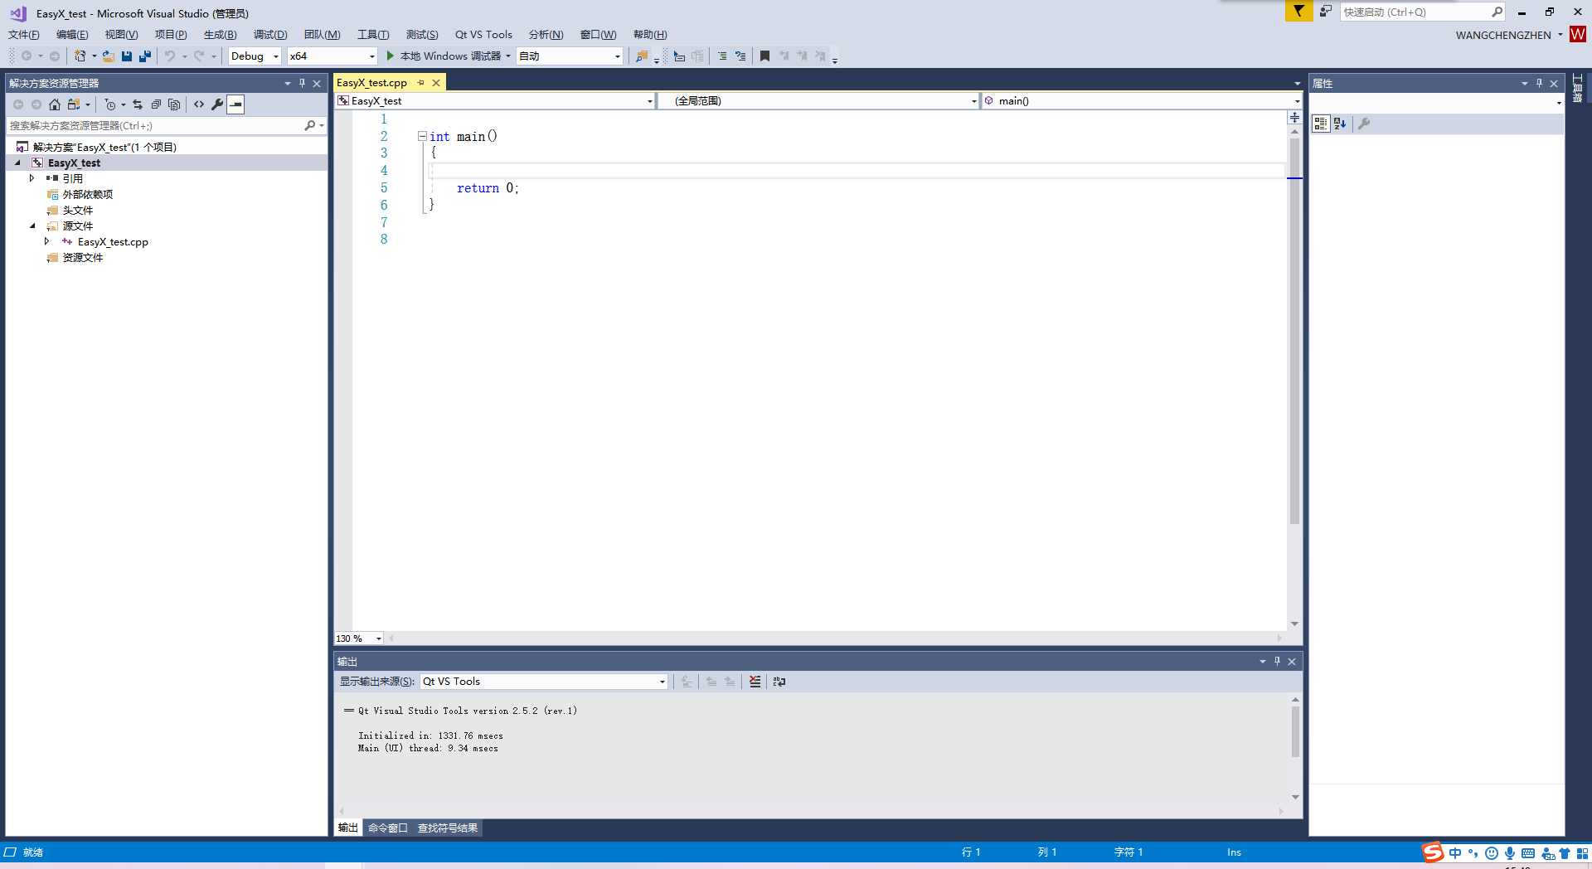Select the 外部依赖项 node

pos(88,194)
